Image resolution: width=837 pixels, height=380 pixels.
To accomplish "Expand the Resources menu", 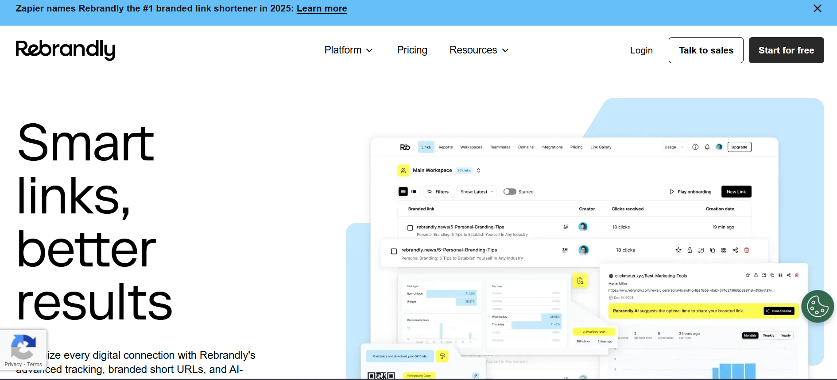I will tap(479, 50).
